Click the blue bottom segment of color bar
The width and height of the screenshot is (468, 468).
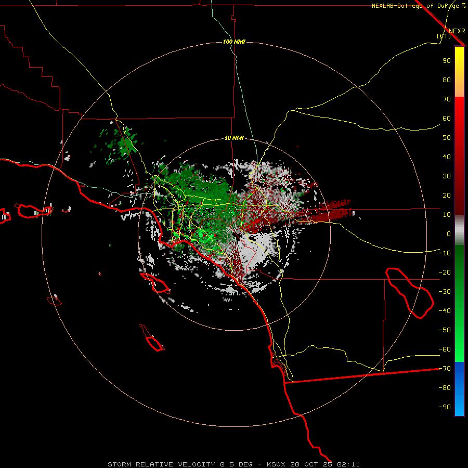(459, 389)
